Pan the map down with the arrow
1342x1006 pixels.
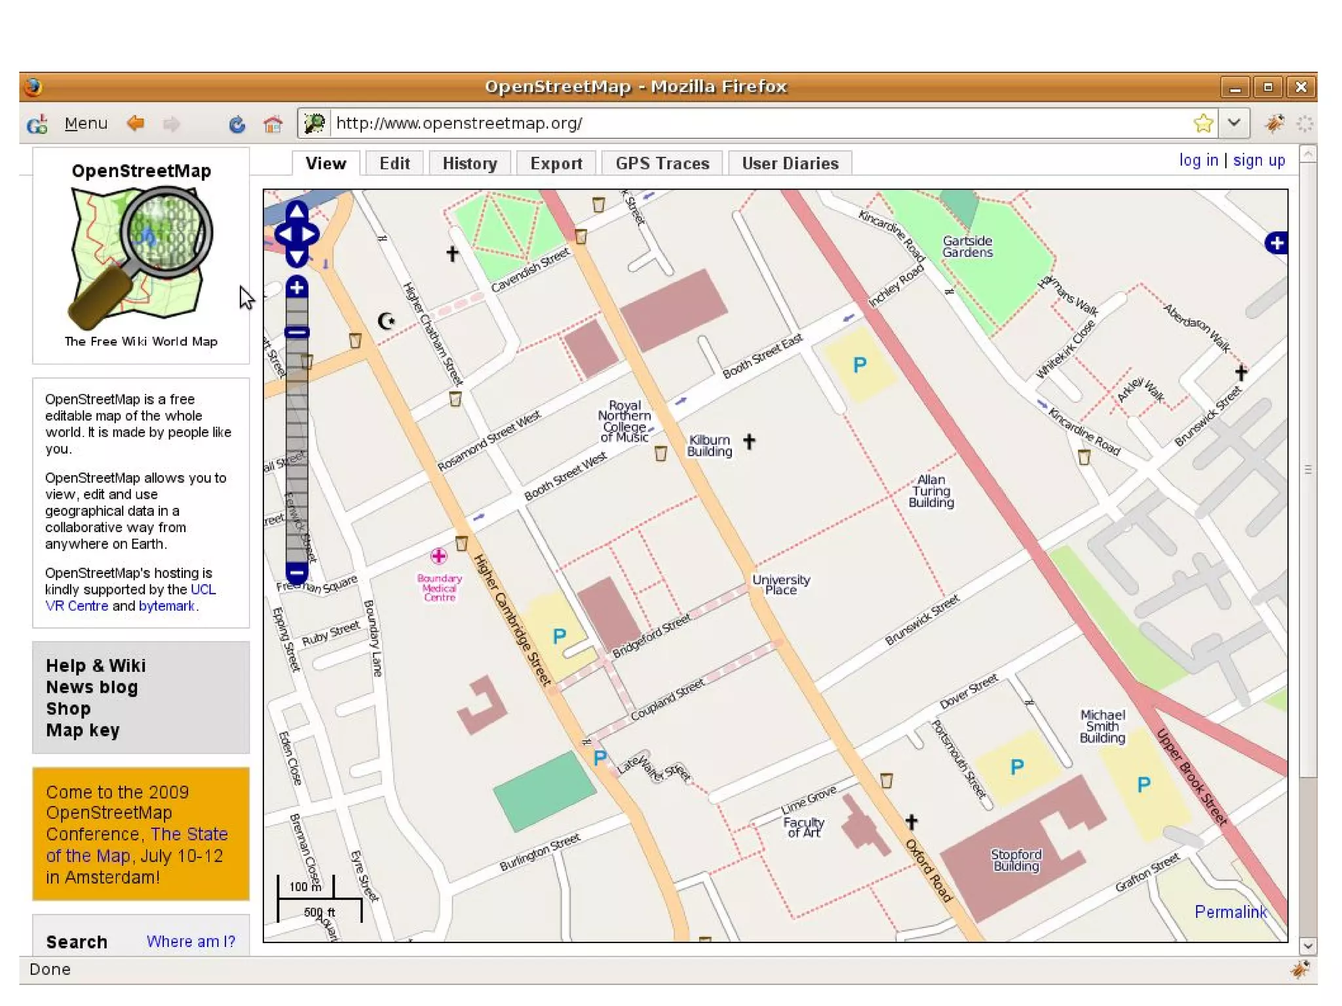(297, 257)
